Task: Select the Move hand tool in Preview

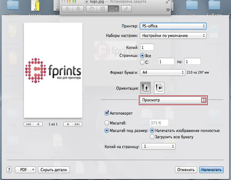Action: point(92,9)
